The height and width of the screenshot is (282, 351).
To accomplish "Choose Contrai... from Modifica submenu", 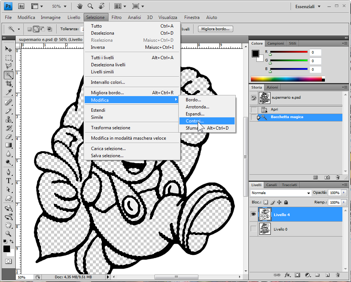I will 207,121.
